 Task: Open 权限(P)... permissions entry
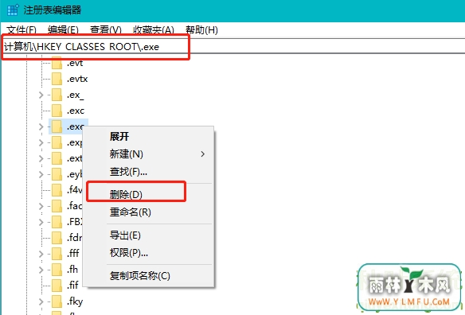click(x=129, y=253)
